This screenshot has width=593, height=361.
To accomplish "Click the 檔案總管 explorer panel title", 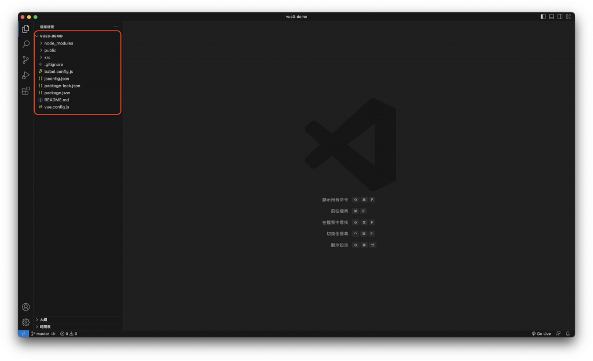I will pos(47,27).
